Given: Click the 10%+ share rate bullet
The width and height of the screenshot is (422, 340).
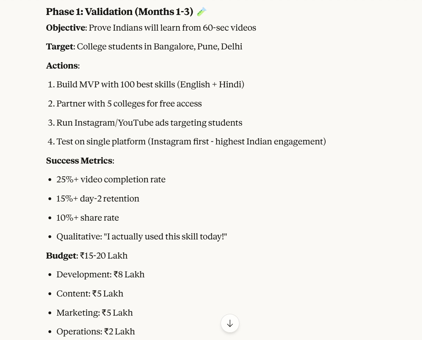Looking at the screenshot, I should [x=87, y=218].
